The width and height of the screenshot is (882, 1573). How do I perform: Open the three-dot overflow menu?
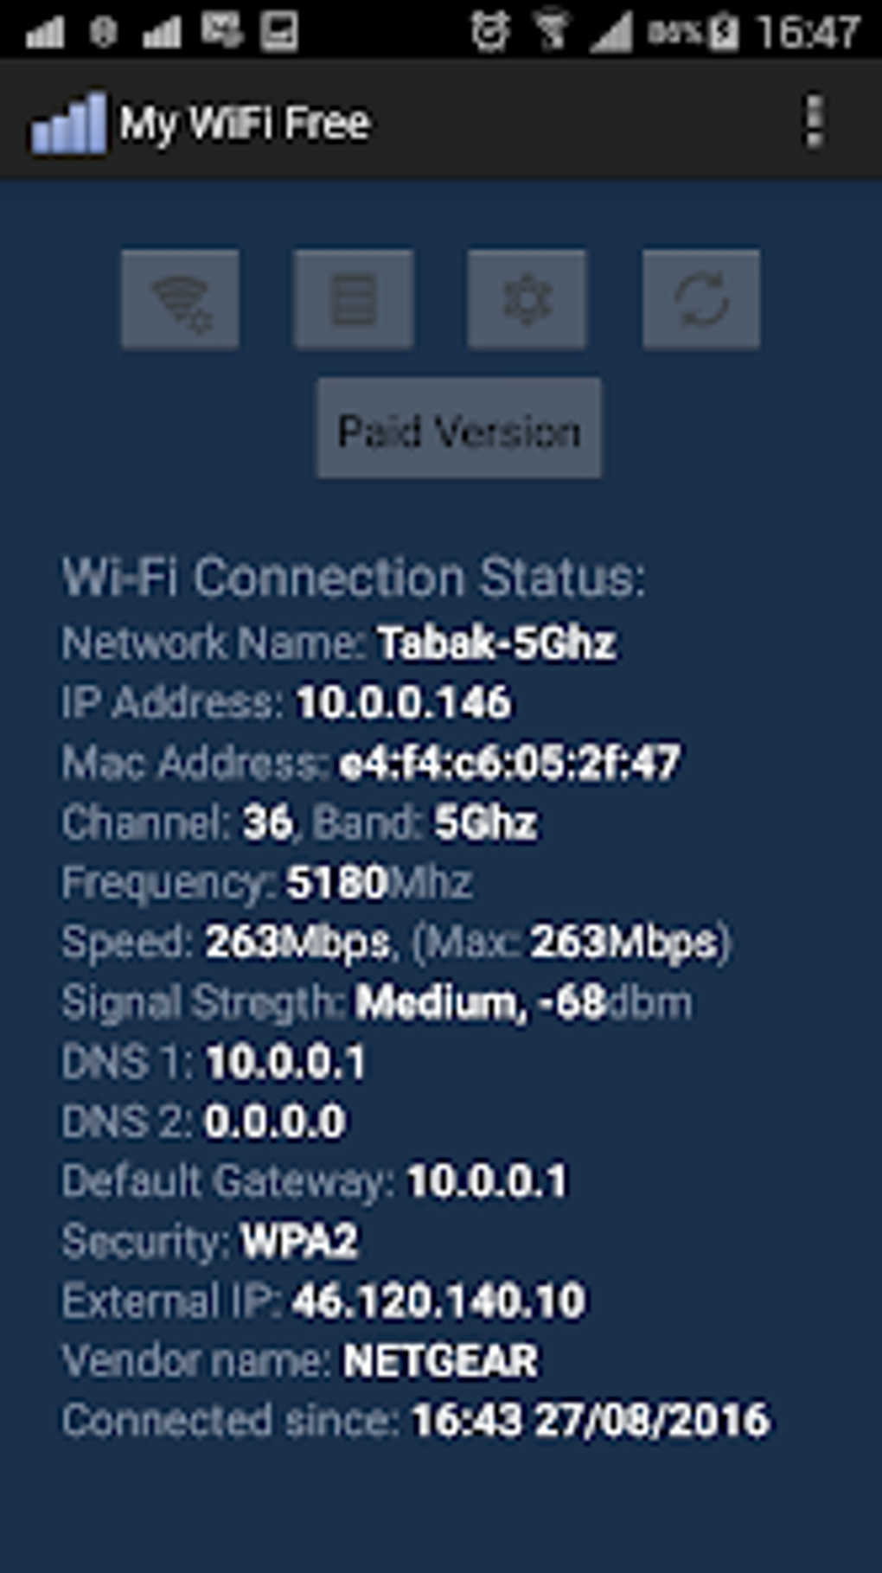(x=813, y=122)
